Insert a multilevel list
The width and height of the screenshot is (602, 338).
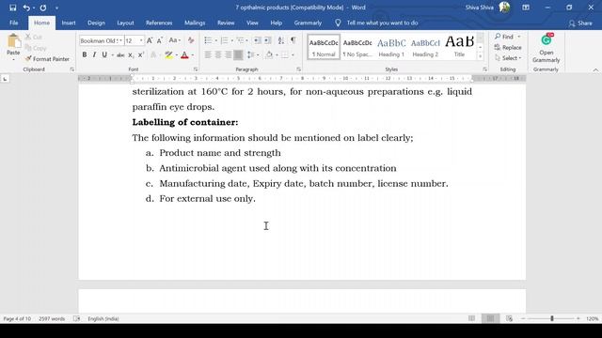click(x=241, y=40)
